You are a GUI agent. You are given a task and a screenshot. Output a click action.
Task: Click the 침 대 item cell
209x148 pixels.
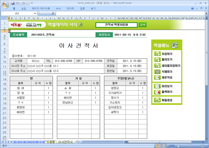[21, 88]
